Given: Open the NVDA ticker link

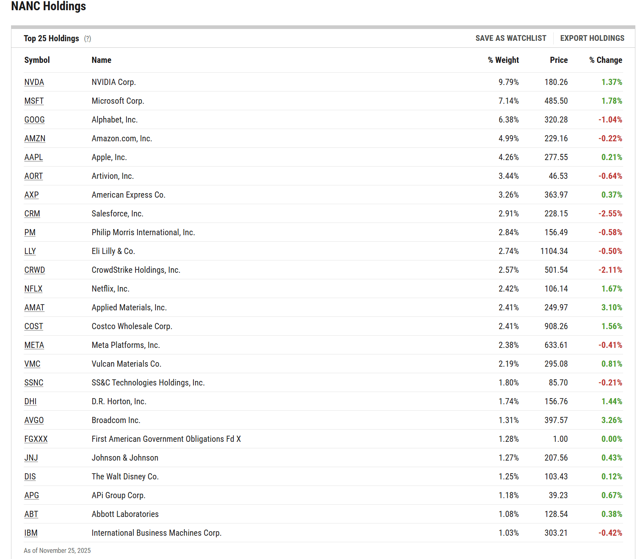Looking at the screenshot, I should click(34, 82).
